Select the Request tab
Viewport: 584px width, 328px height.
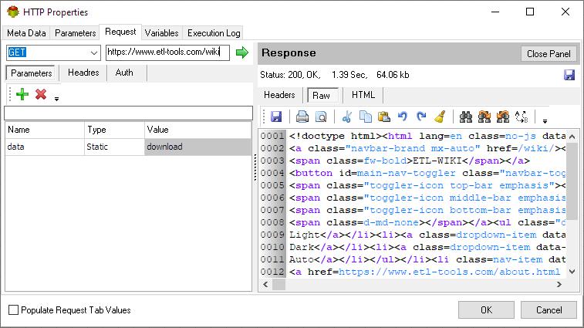point(120,32)
